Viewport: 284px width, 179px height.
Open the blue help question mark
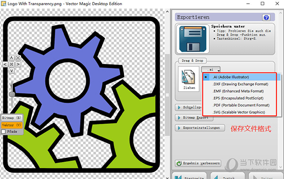point(266,17)
